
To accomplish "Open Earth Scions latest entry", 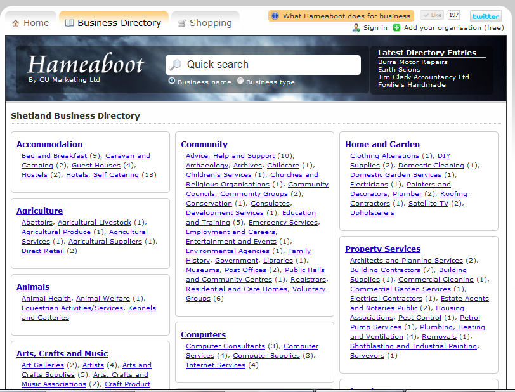I will click(x=399, y=69).
